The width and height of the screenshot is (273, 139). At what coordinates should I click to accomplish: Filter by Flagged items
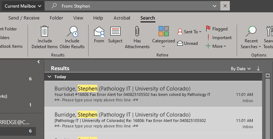tap(217, 29)
